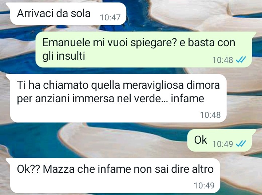The height and width of the screenshot is (195, 262).
Task: Click the words "gli insulti" in the outgoing message
Action: (x=64, y=56)
